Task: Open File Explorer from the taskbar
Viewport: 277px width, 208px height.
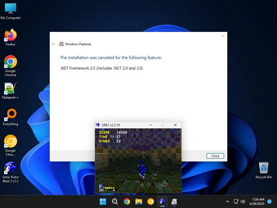Action: (x=139, y=201)
